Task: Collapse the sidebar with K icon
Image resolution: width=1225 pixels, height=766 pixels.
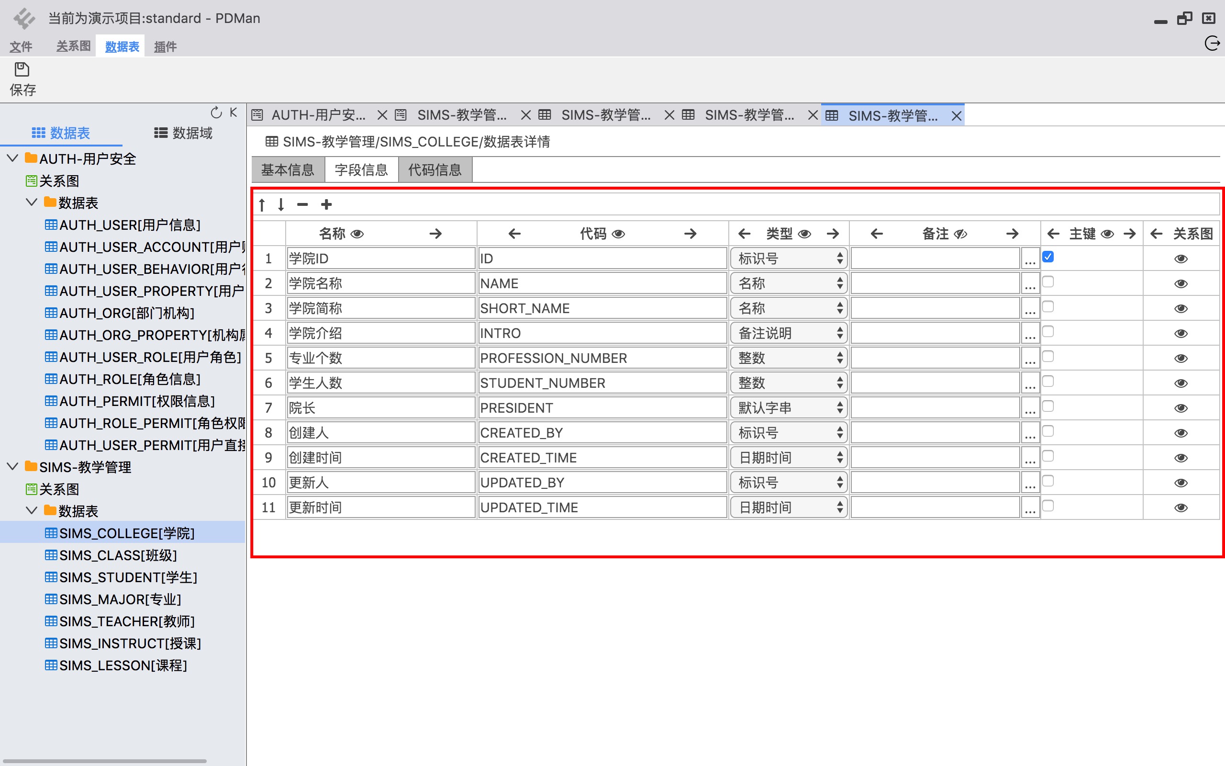Action: point(234,112)
